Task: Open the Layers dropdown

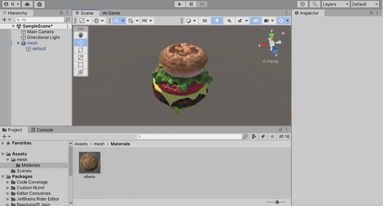Action: pos(335,4)
